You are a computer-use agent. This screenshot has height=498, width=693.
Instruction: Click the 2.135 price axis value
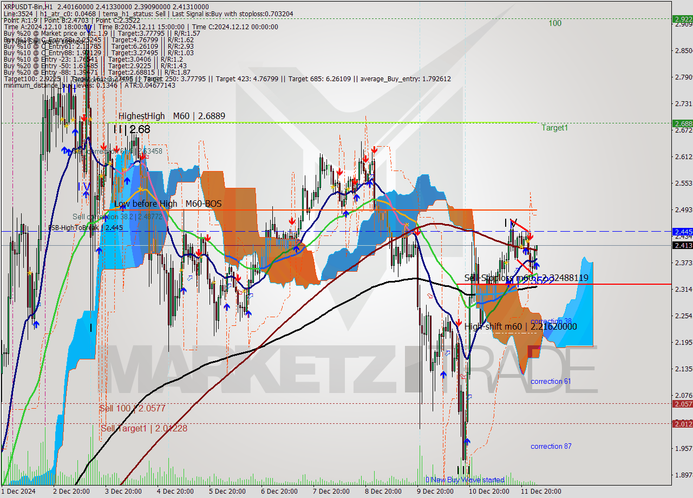coord(683,369)
